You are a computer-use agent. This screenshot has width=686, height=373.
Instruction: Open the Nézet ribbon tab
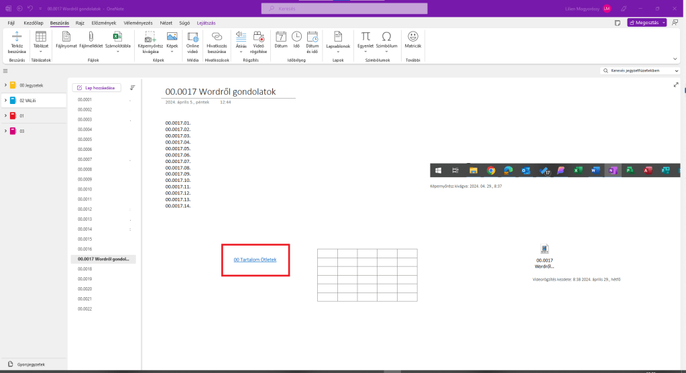click(x=166, y=23)
